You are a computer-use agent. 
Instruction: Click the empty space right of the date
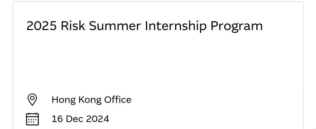(x=205, y=119)
